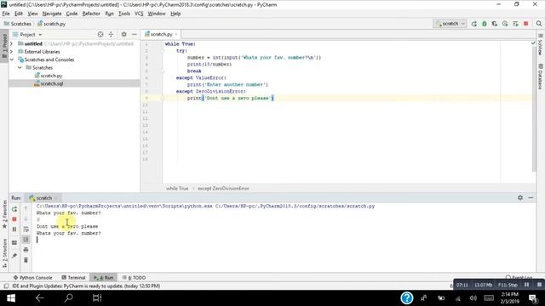This screenshot has width=545, height=306.
Task: Open the Refactor menu
Action: 91,14
